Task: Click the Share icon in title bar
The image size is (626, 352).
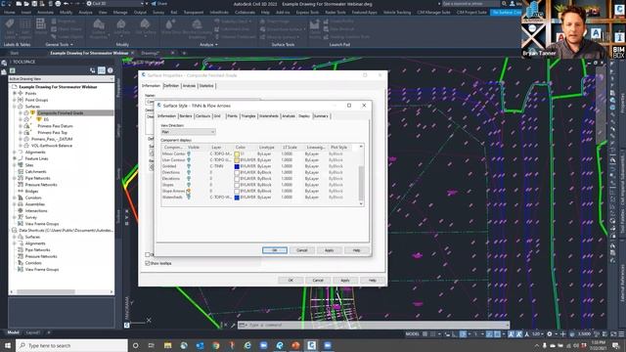Action: pos(155,4)
